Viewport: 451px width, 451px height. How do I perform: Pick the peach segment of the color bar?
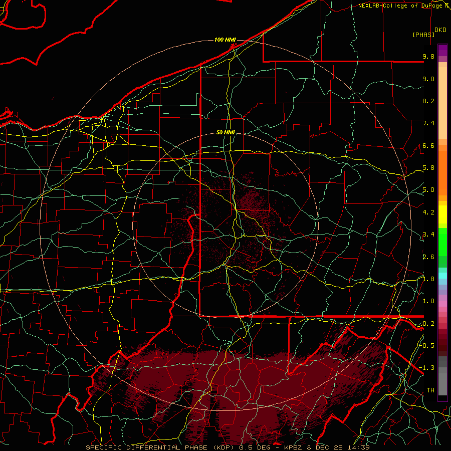pyautogui.click(x=442, y=103)
